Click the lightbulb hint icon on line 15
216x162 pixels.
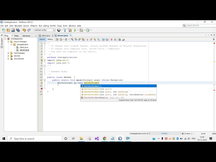42,83
